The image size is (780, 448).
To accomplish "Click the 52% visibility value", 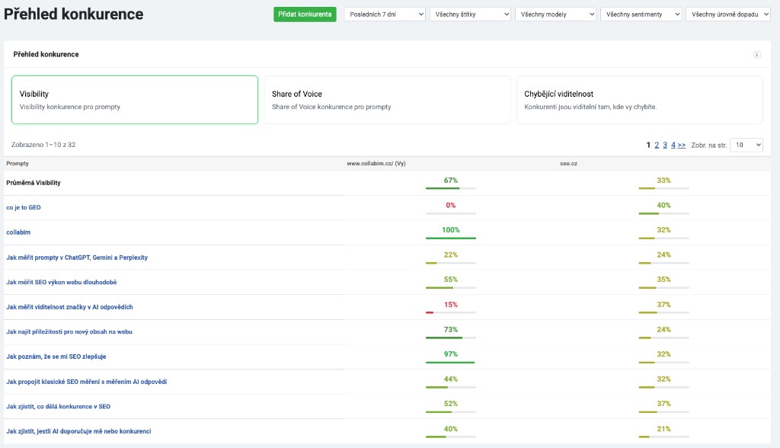I will pos(451,404).
